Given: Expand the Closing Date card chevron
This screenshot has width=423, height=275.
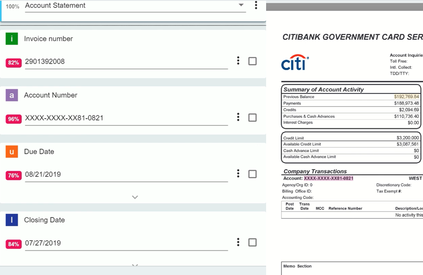Looking at the screenshot, I should (x=135, y=265).
